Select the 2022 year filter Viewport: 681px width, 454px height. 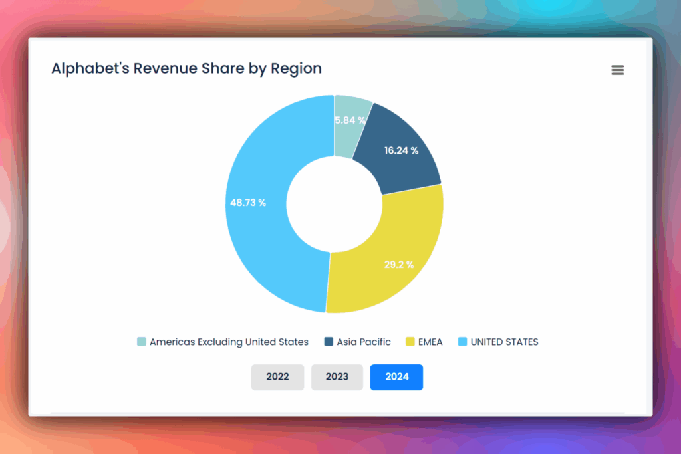pos(277,377)
